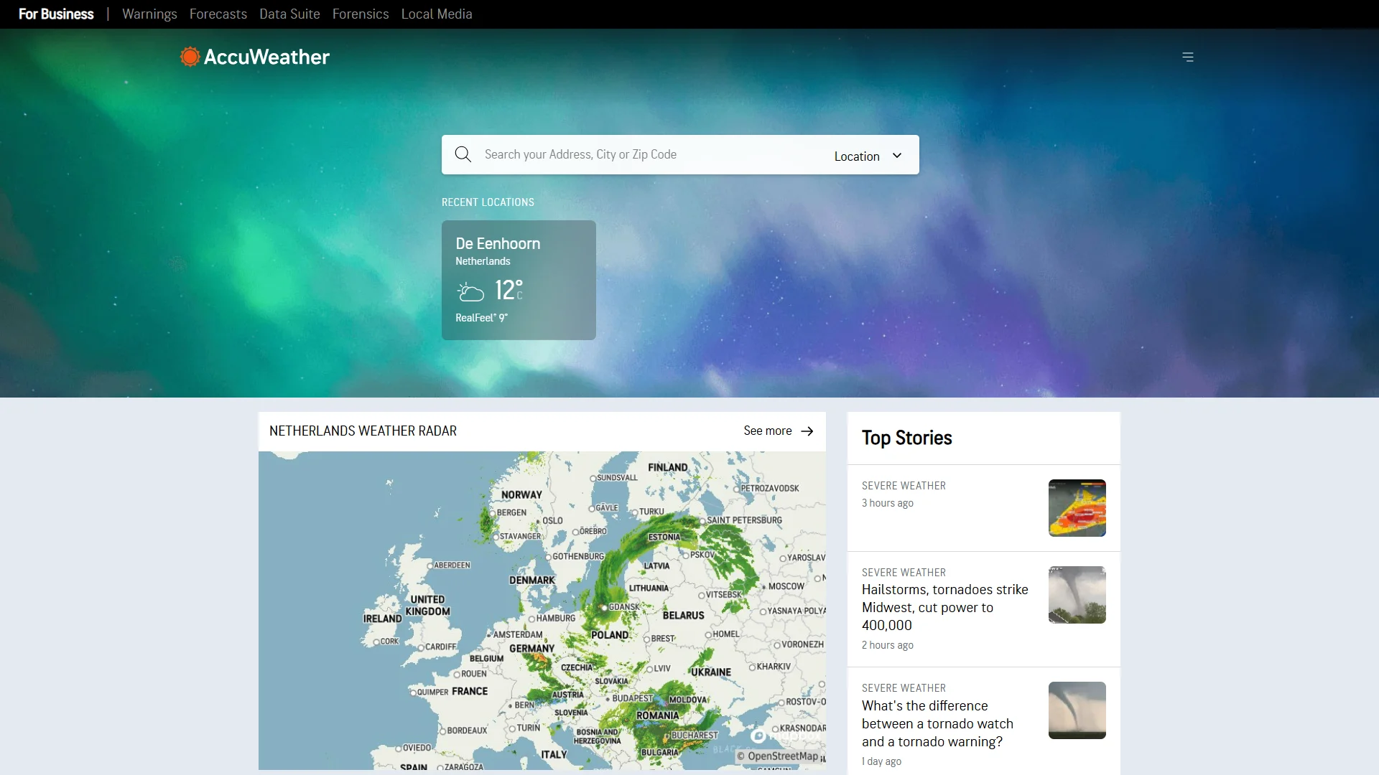Open the hamburger menu icon
Viewport: 1379px width, 775px height.
pos(1188,57)
